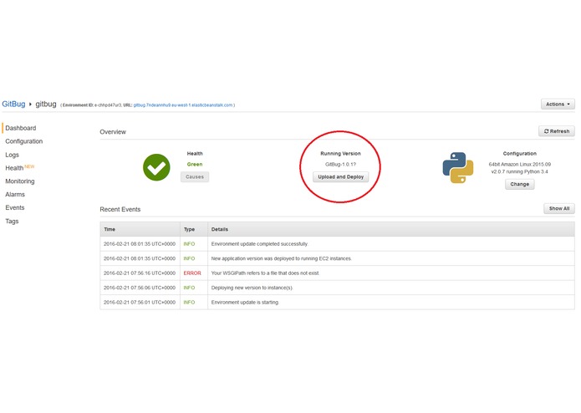Viewport: 581px width, 413px height.
Task: Click the gitbug environment name
Action: pyautogui.click(x=46, y=104)
